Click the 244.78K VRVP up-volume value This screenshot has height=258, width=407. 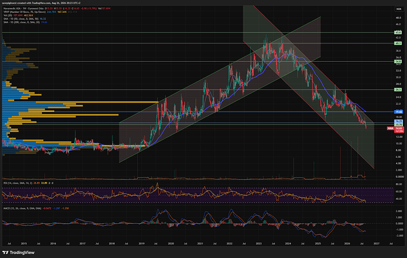(x=51, y=12)
